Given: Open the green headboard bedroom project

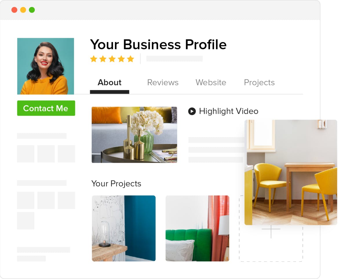Looking at the screenshot, I should (197, 228).
